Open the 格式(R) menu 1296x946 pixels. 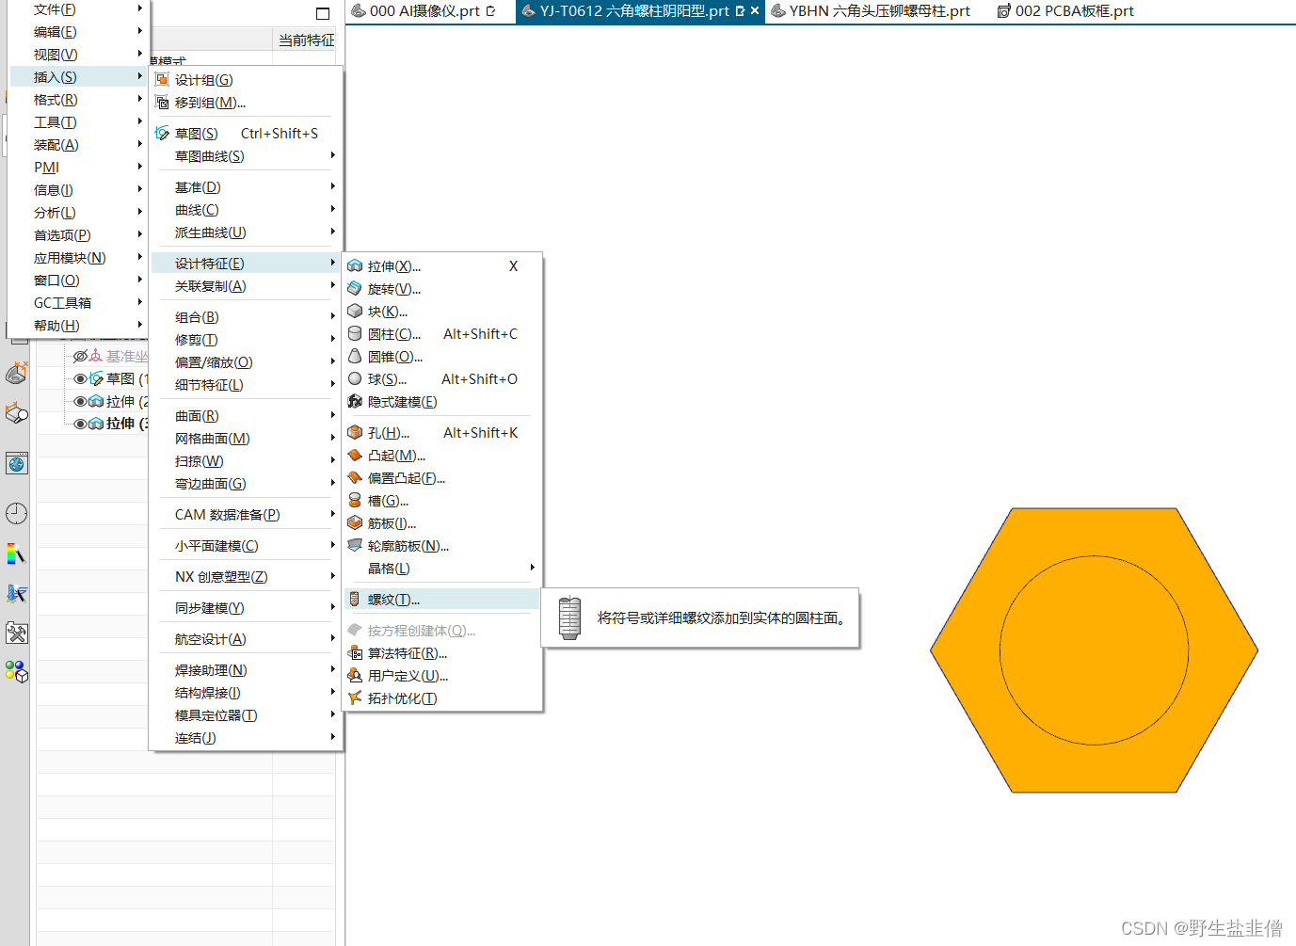click(77, 100)
